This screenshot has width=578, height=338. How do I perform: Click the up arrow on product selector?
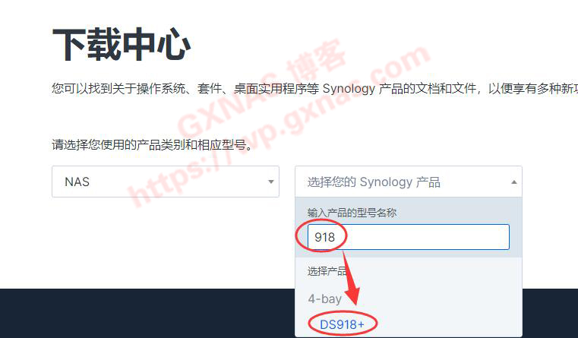coord(514,182)
